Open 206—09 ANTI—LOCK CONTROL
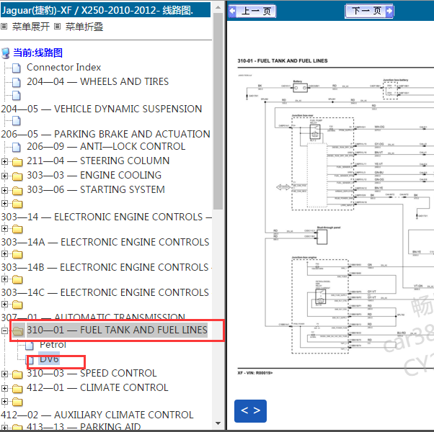 click(x=106, y=146)
